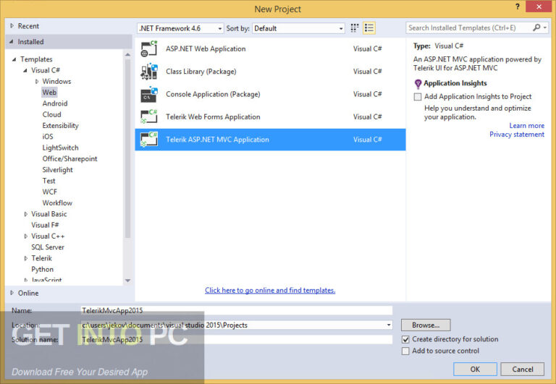Click the search magnifier icon
556x384 pixels.
tap(536, 27)
